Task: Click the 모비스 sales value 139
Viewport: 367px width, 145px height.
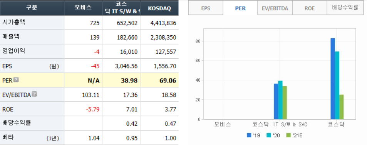Action: [x=95, y=38]
